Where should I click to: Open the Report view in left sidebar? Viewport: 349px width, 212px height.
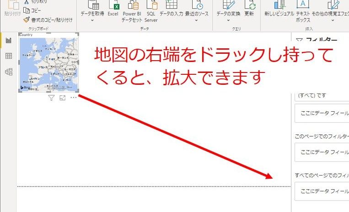click(8, 41)
